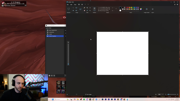
Task: Select the Eraser tool
Action: pyautogui.click(x=84, y=11)
